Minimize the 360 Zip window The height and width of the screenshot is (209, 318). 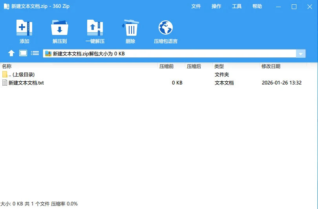tap(278, 7)
